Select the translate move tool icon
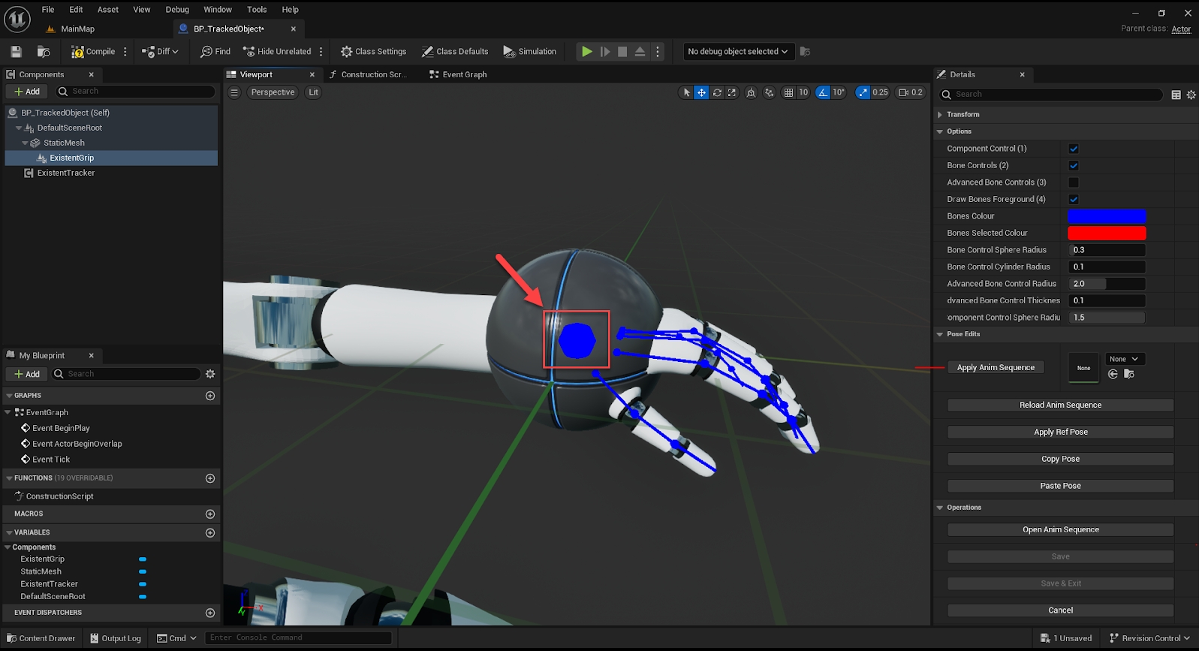This screenshot has width=1199, height=651. coord(701,92)
